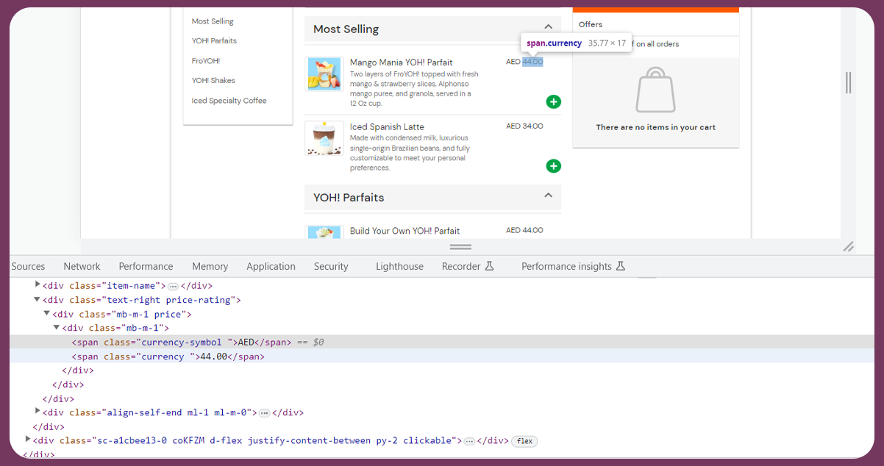This screenshot has width=884, height=466.
Task: Go to Iced Specialty Coffee category
Action: point(229,101)
